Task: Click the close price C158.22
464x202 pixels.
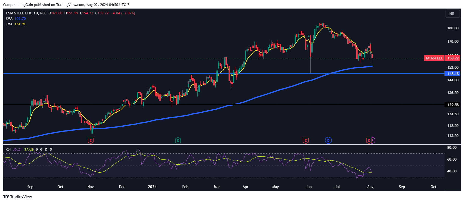Action: 102,13
